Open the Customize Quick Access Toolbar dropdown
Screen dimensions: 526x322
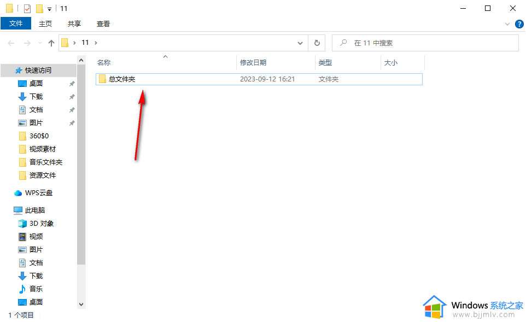click(49, 9)
